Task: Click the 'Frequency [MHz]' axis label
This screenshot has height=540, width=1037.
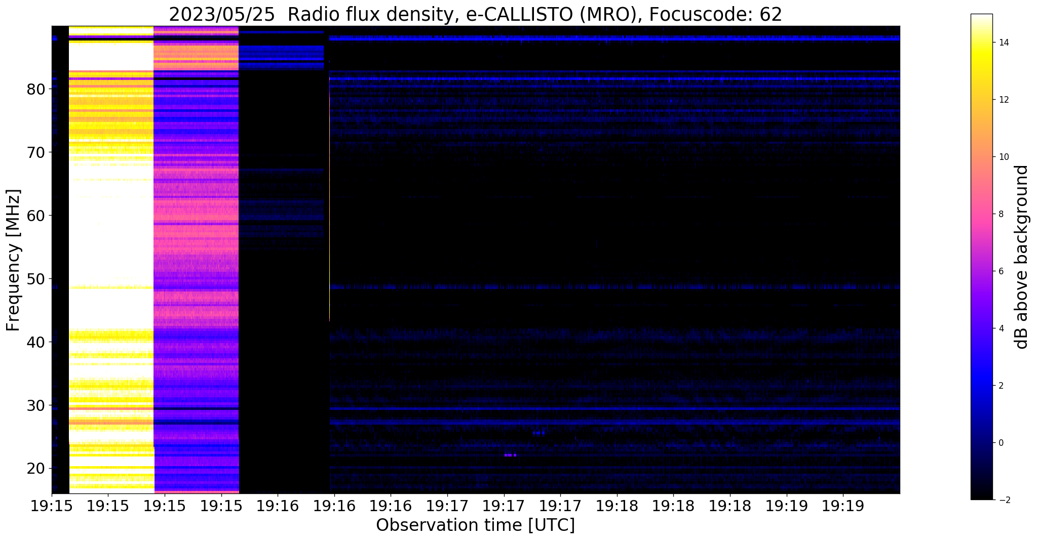Action: (x=14, y=260)
